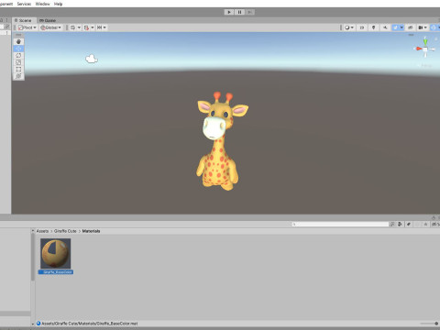Click the center cube of orientation gizmo
Image resolution: width=440 pixels, height=330 pixels.
pos(425,49)
